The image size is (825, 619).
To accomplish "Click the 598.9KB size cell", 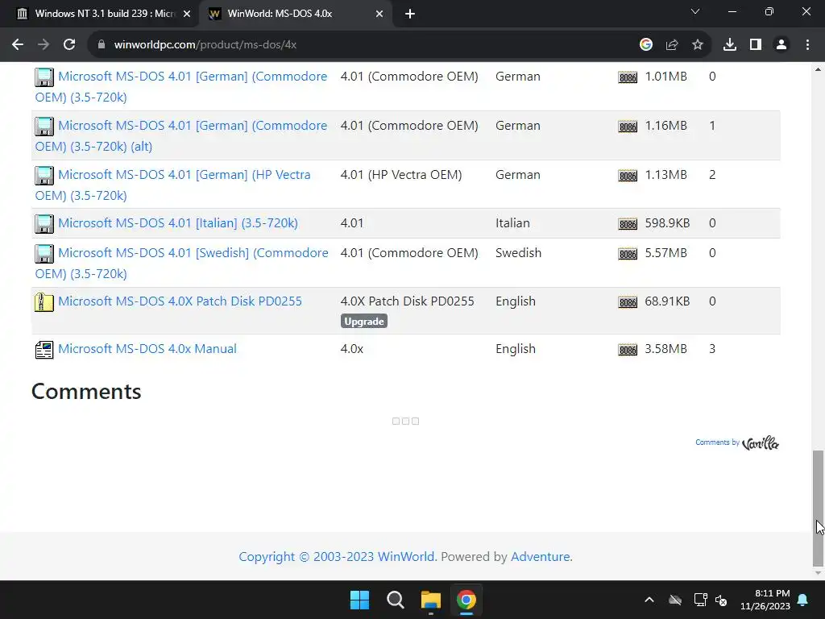I will coord(667,223).
